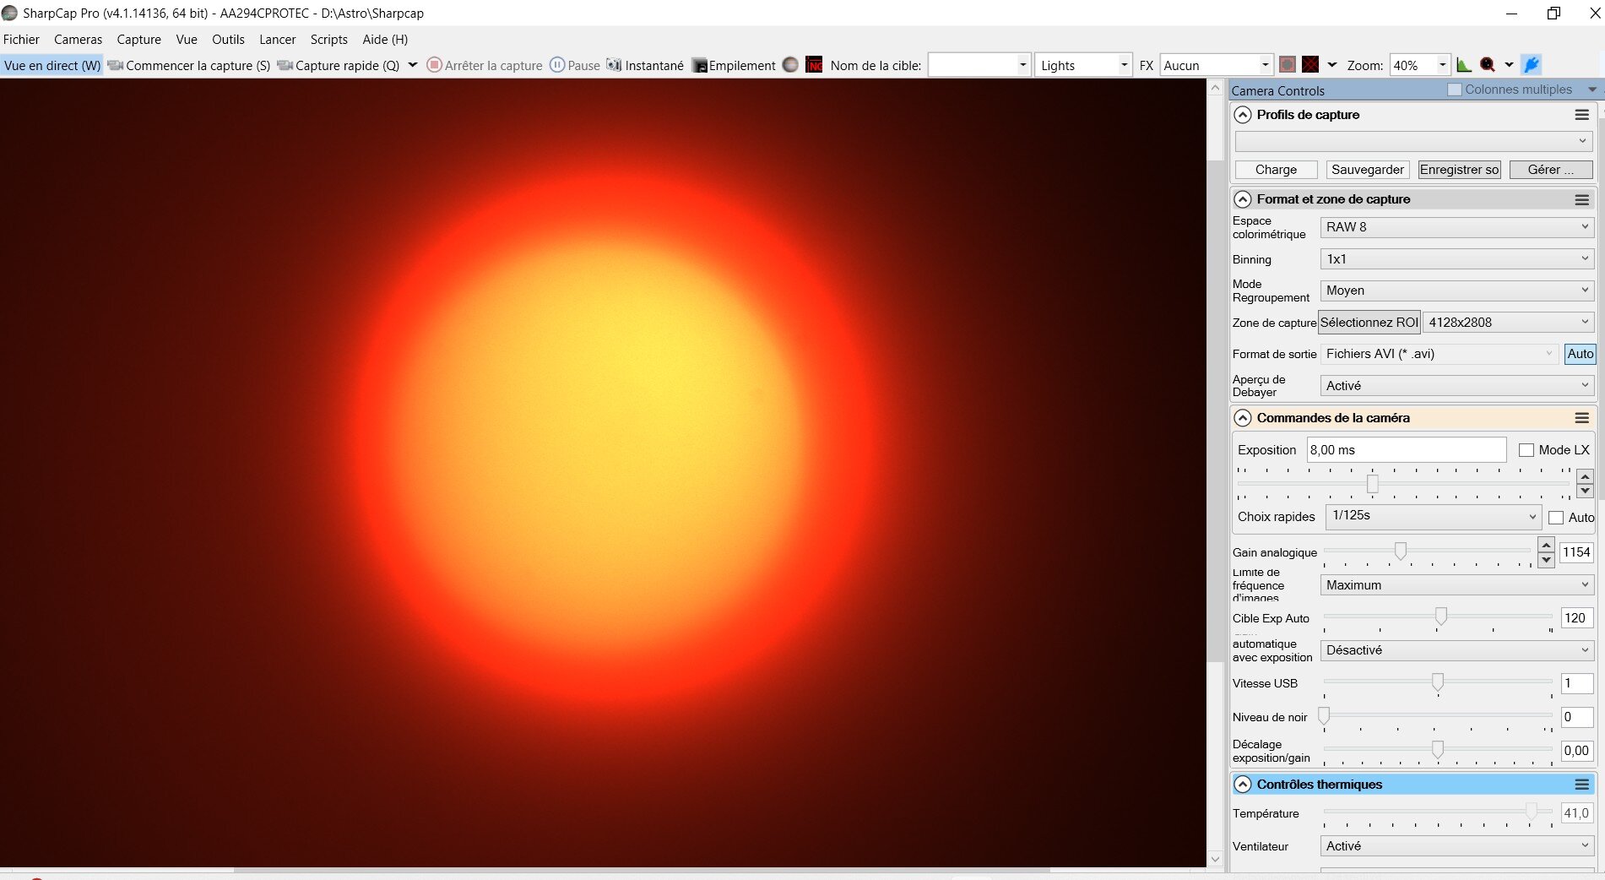The height and width of the screenshot is (880, 1605).
Task: Open the Cameras menu
Action: (78, 40)
